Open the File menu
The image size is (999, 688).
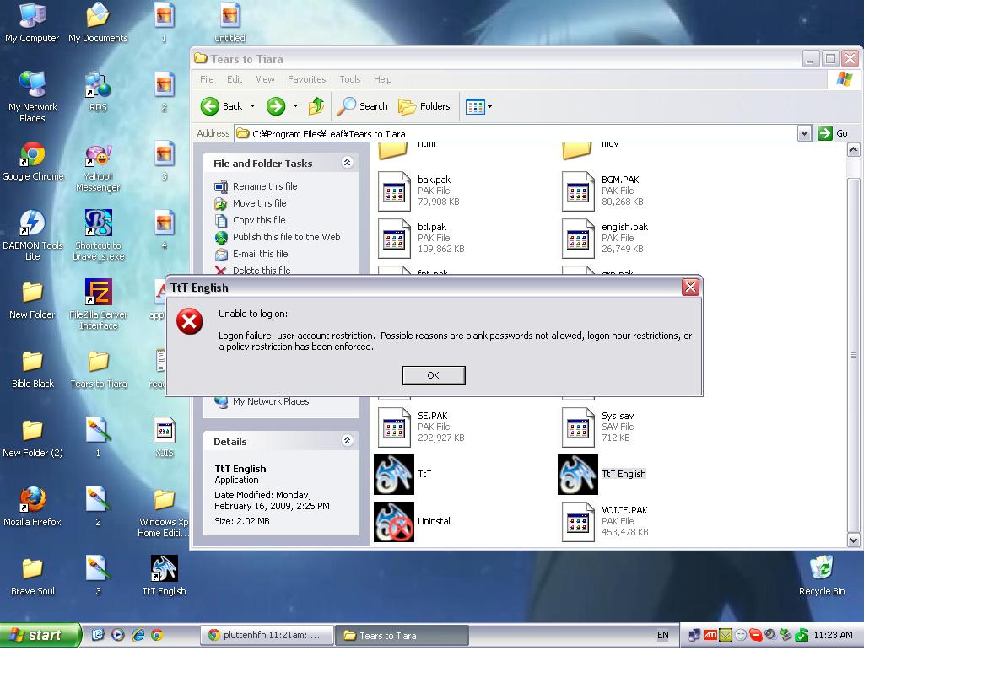tap(207, 79)
